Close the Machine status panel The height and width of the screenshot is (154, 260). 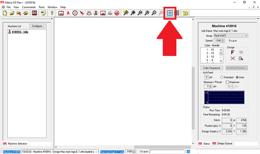(x=258, y=19)
